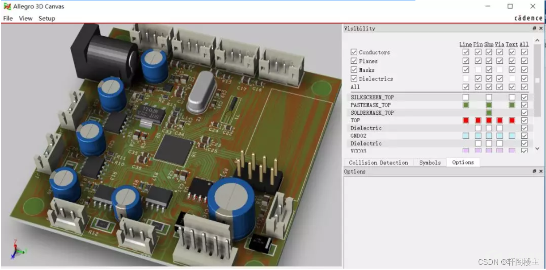This screenshot has width=546, height=270.
Task: Toggle SILKSCREEN_TOP All visibility checkbox
Action: point(525,97)
